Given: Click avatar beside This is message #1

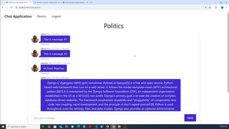Looking at the screenshot, I should 35,39.
